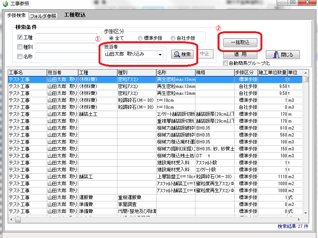
Task: Select the 自社歩掛 radio button
Action: (x=173, y=38)
